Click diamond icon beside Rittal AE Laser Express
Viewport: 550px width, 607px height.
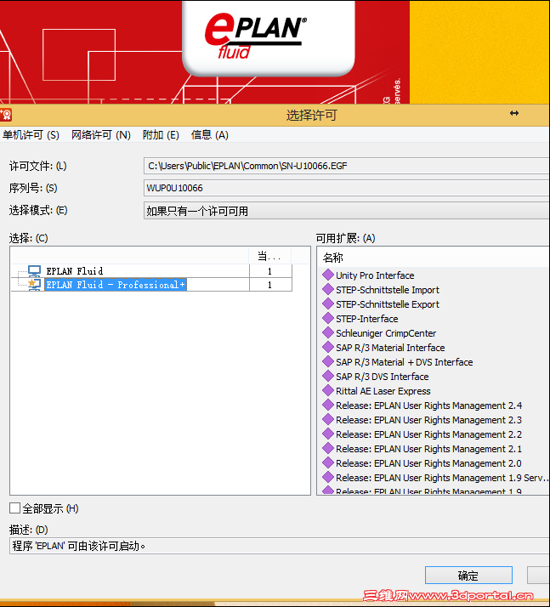coord(328,390)
